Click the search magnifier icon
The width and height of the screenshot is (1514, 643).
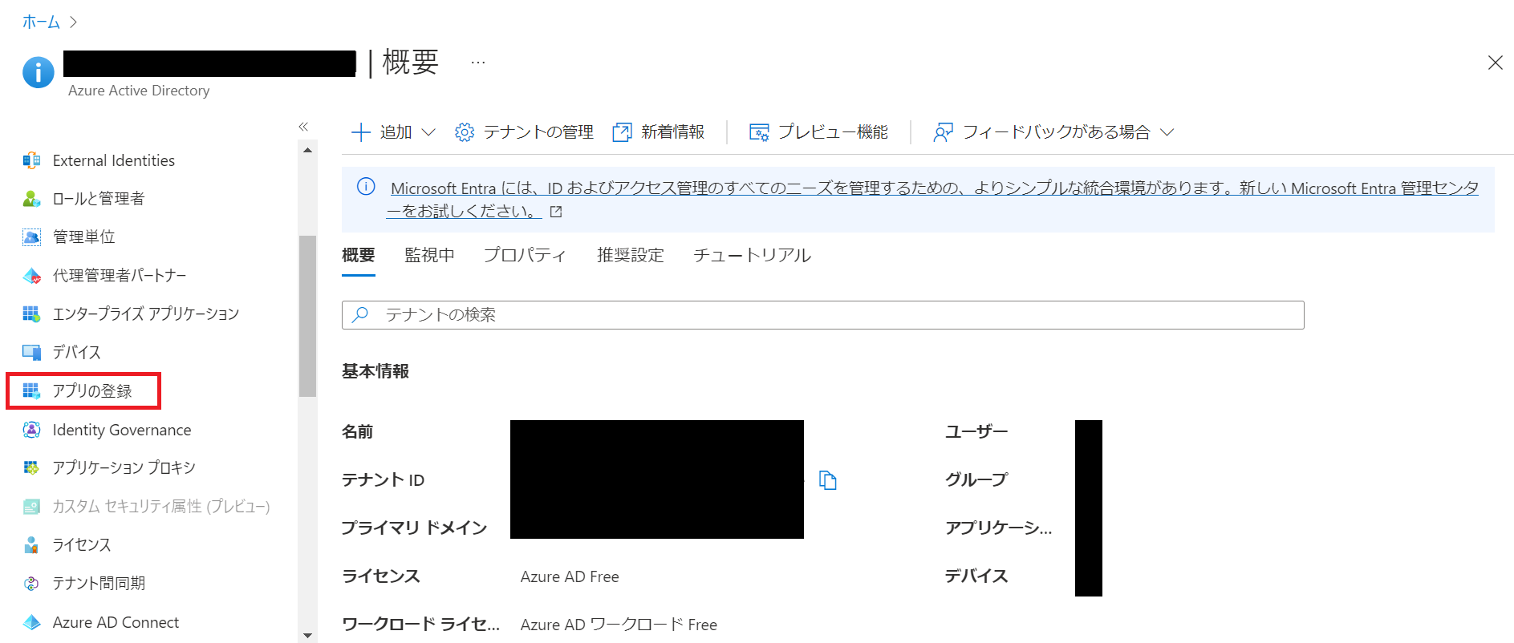click(x=361, y=314)
